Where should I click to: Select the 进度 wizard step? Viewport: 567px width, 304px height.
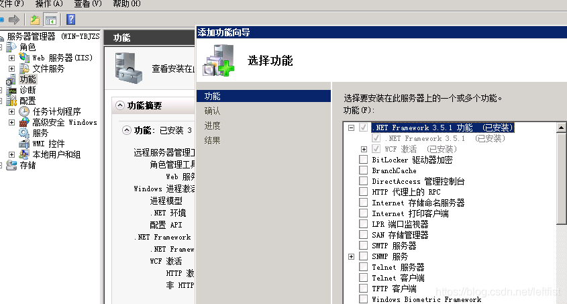[212, 125]
